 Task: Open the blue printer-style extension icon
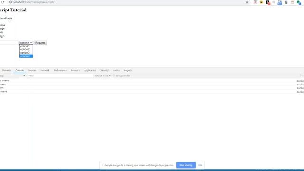point(280,2)
